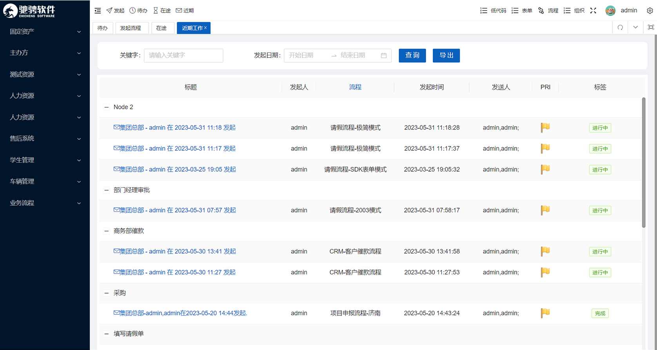
Task: Open work item started 2023-05-31 11:17
Action: (x=174, y=149)
